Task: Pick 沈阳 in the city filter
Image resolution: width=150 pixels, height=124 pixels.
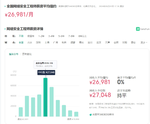Action: 125,42
